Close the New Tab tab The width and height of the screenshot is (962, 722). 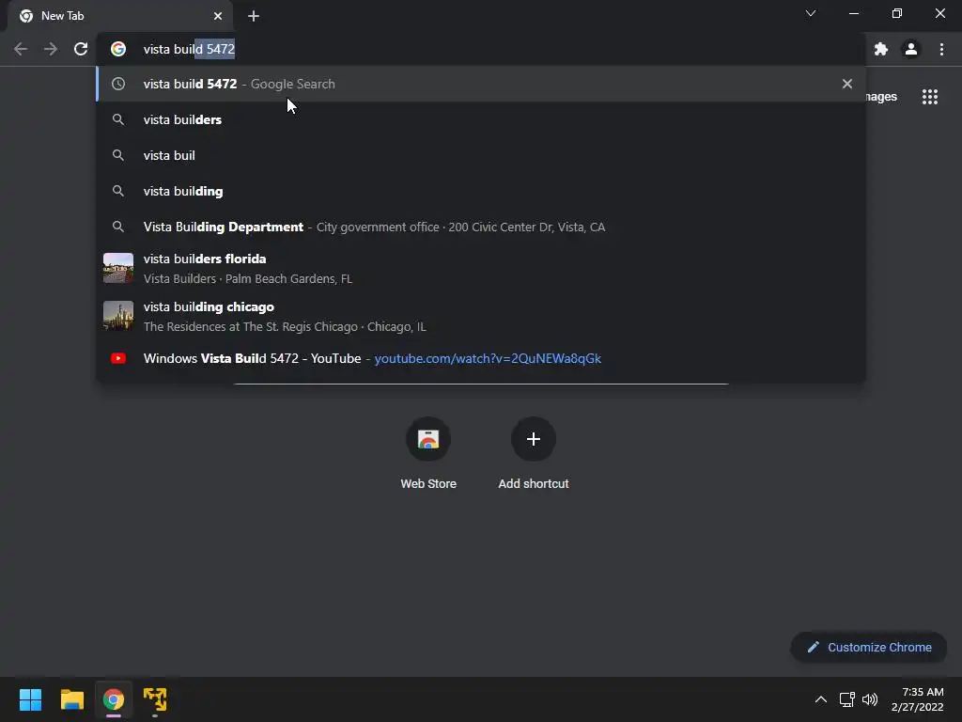tap(218, 16)
